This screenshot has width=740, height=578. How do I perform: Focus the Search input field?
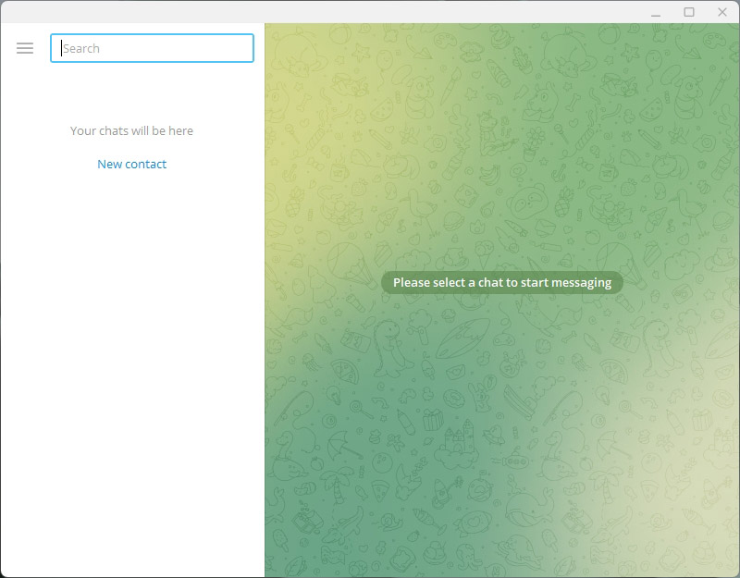point(152,48)
